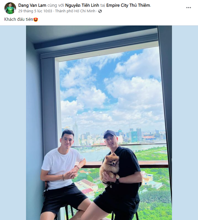198x220 pixels.
Task: Click the word 'cùng với' in header
Action: coord(56,5)
